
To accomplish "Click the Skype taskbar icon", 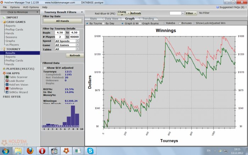I will [x=91, y=150].
